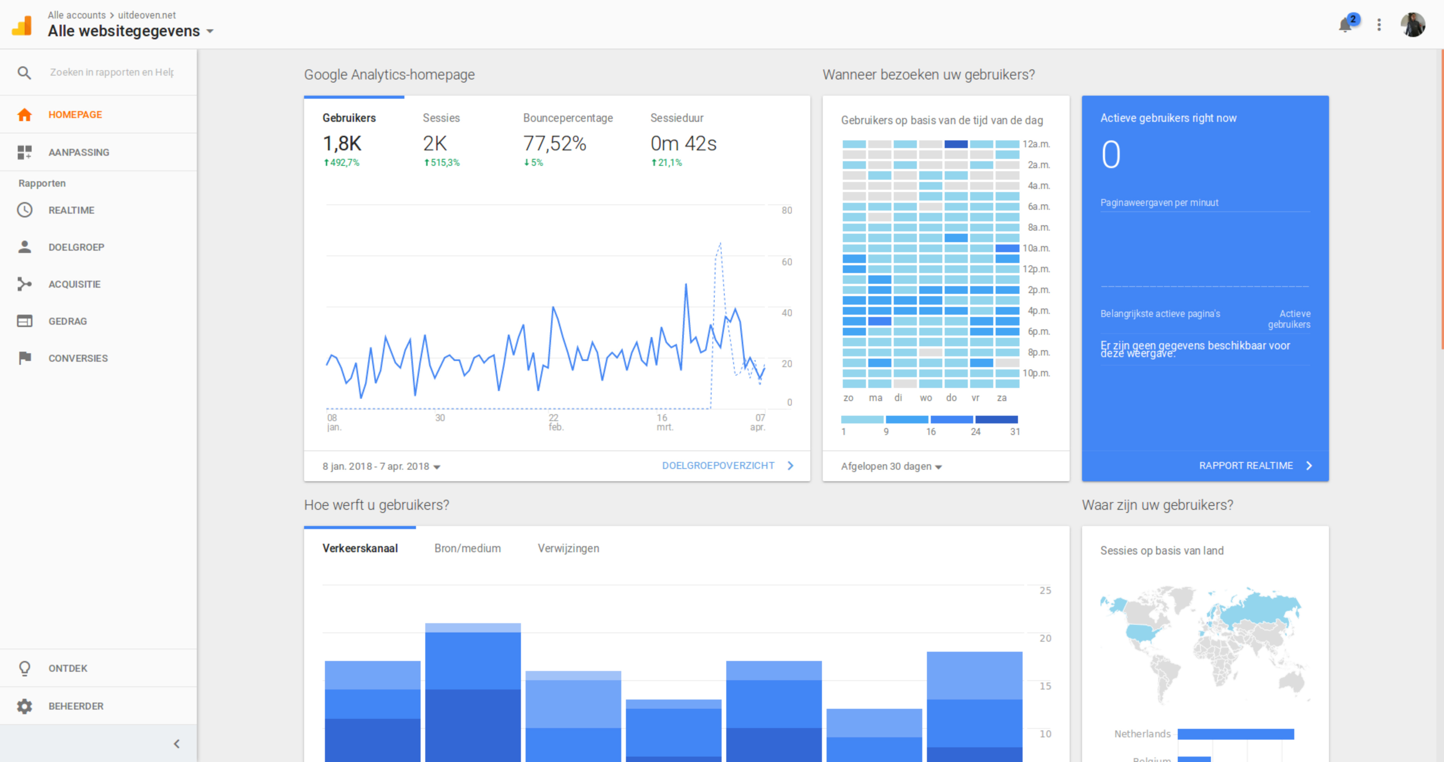Image resolution: width=1444 pixels, height=762 pixels.
Task: Click the lightest blue heatmap legend swatch
Action: pyautogui.click(x=862, y=419)
